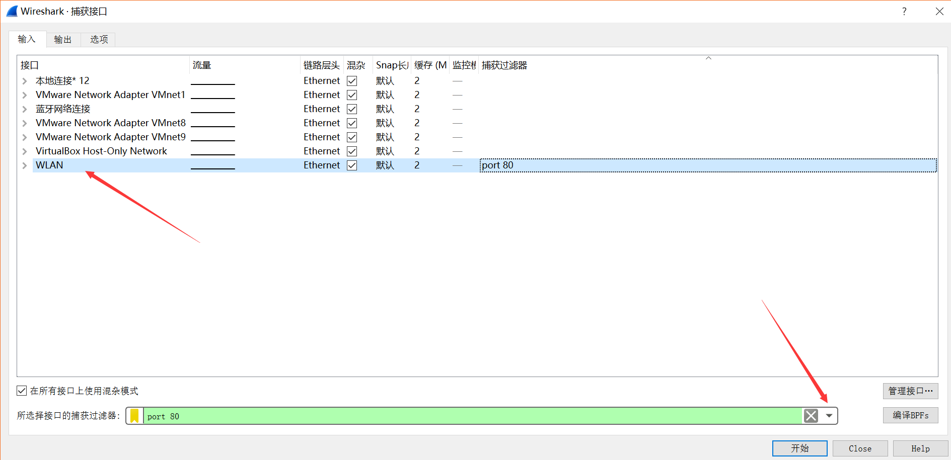Viewport: 951px width, 460px height.
Task: Toggle promiscuous checkbox for VMnet1 adapter
Action: click(x=352, y=95)
